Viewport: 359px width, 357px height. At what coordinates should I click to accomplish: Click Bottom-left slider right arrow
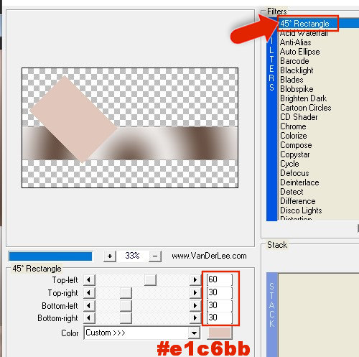click(195, 305)
